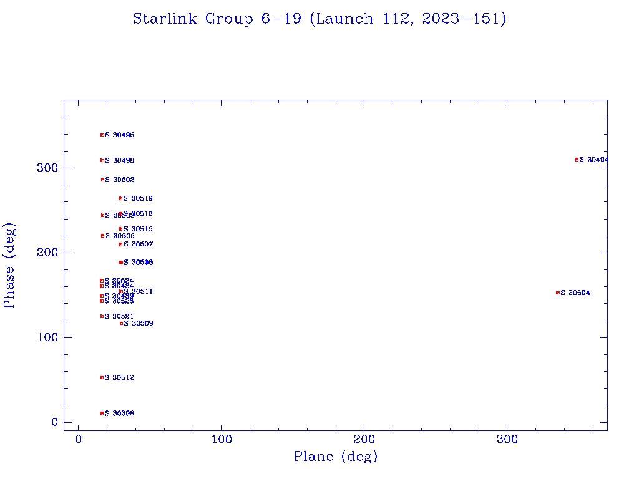The image size is (639, 479).
Task: Click the red data point for S 30396
Action: (x=102, y=414)
